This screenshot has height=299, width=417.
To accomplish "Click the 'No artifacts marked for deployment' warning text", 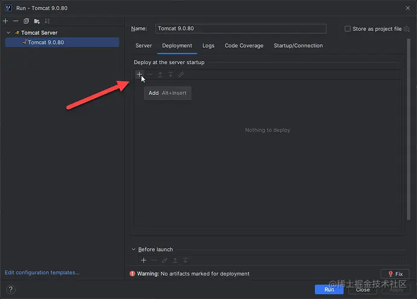I will coord(205,274).
